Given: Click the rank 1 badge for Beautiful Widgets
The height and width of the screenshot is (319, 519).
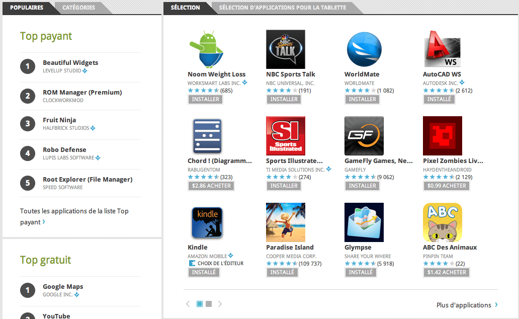Looking at the screenshot, I should click(x=28, y=66).
